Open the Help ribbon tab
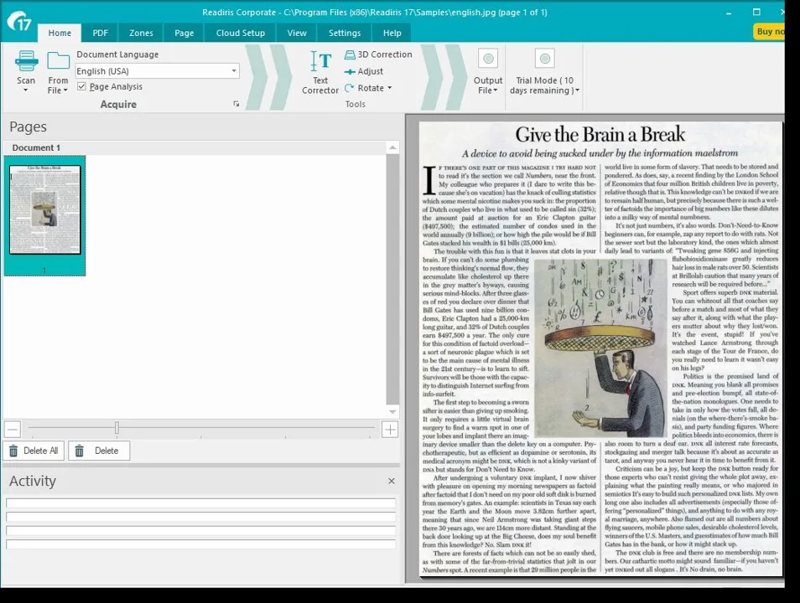The height and width of the screenshot is (603, 800). 392,33
